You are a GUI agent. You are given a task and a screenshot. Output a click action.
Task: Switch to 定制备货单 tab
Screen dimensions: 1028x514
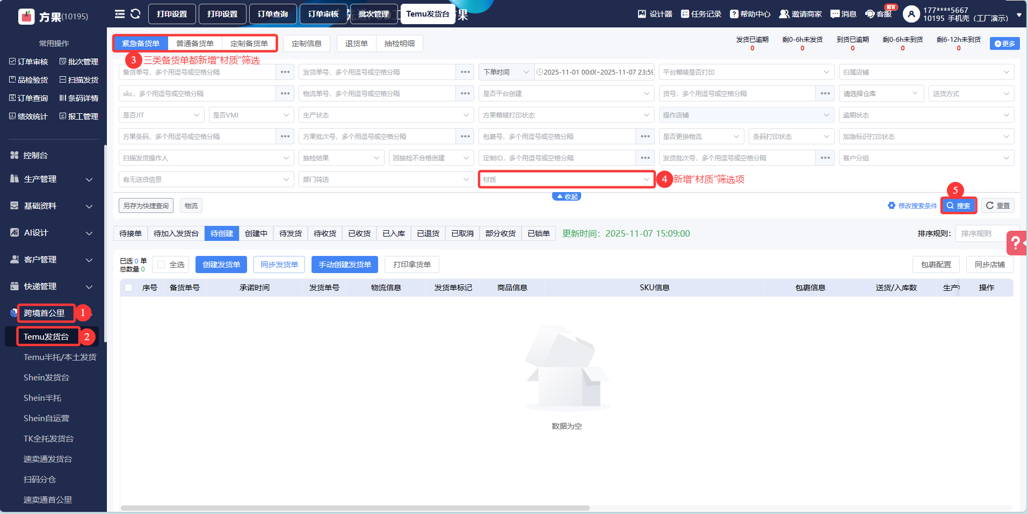tap(249, 43)
